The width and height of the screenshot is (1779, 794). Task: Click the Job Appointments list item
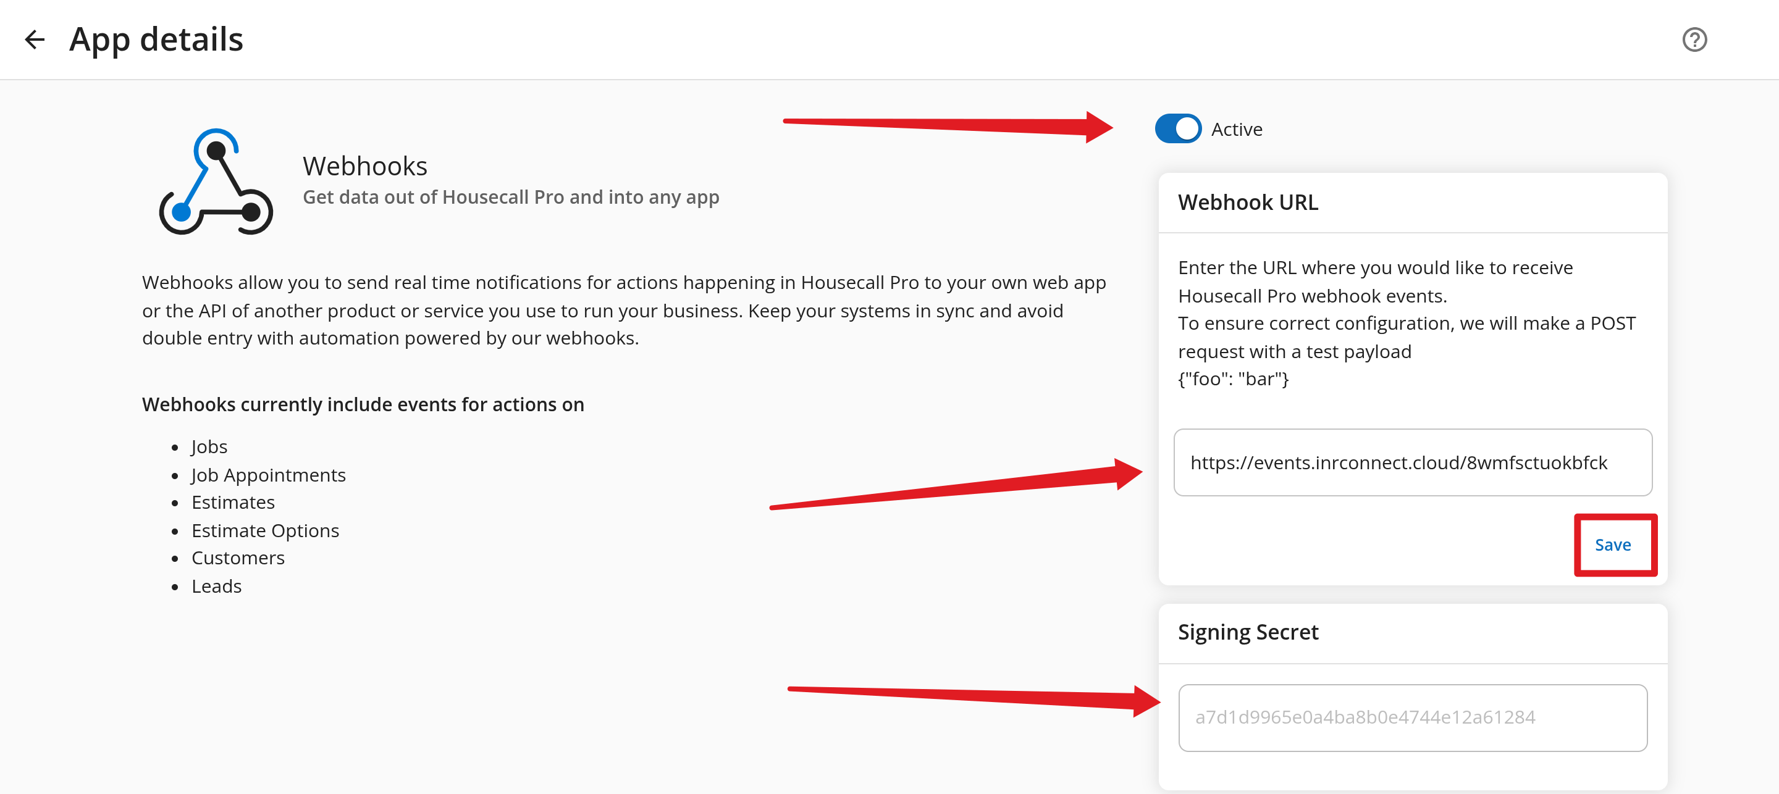(x=268, y=475)
